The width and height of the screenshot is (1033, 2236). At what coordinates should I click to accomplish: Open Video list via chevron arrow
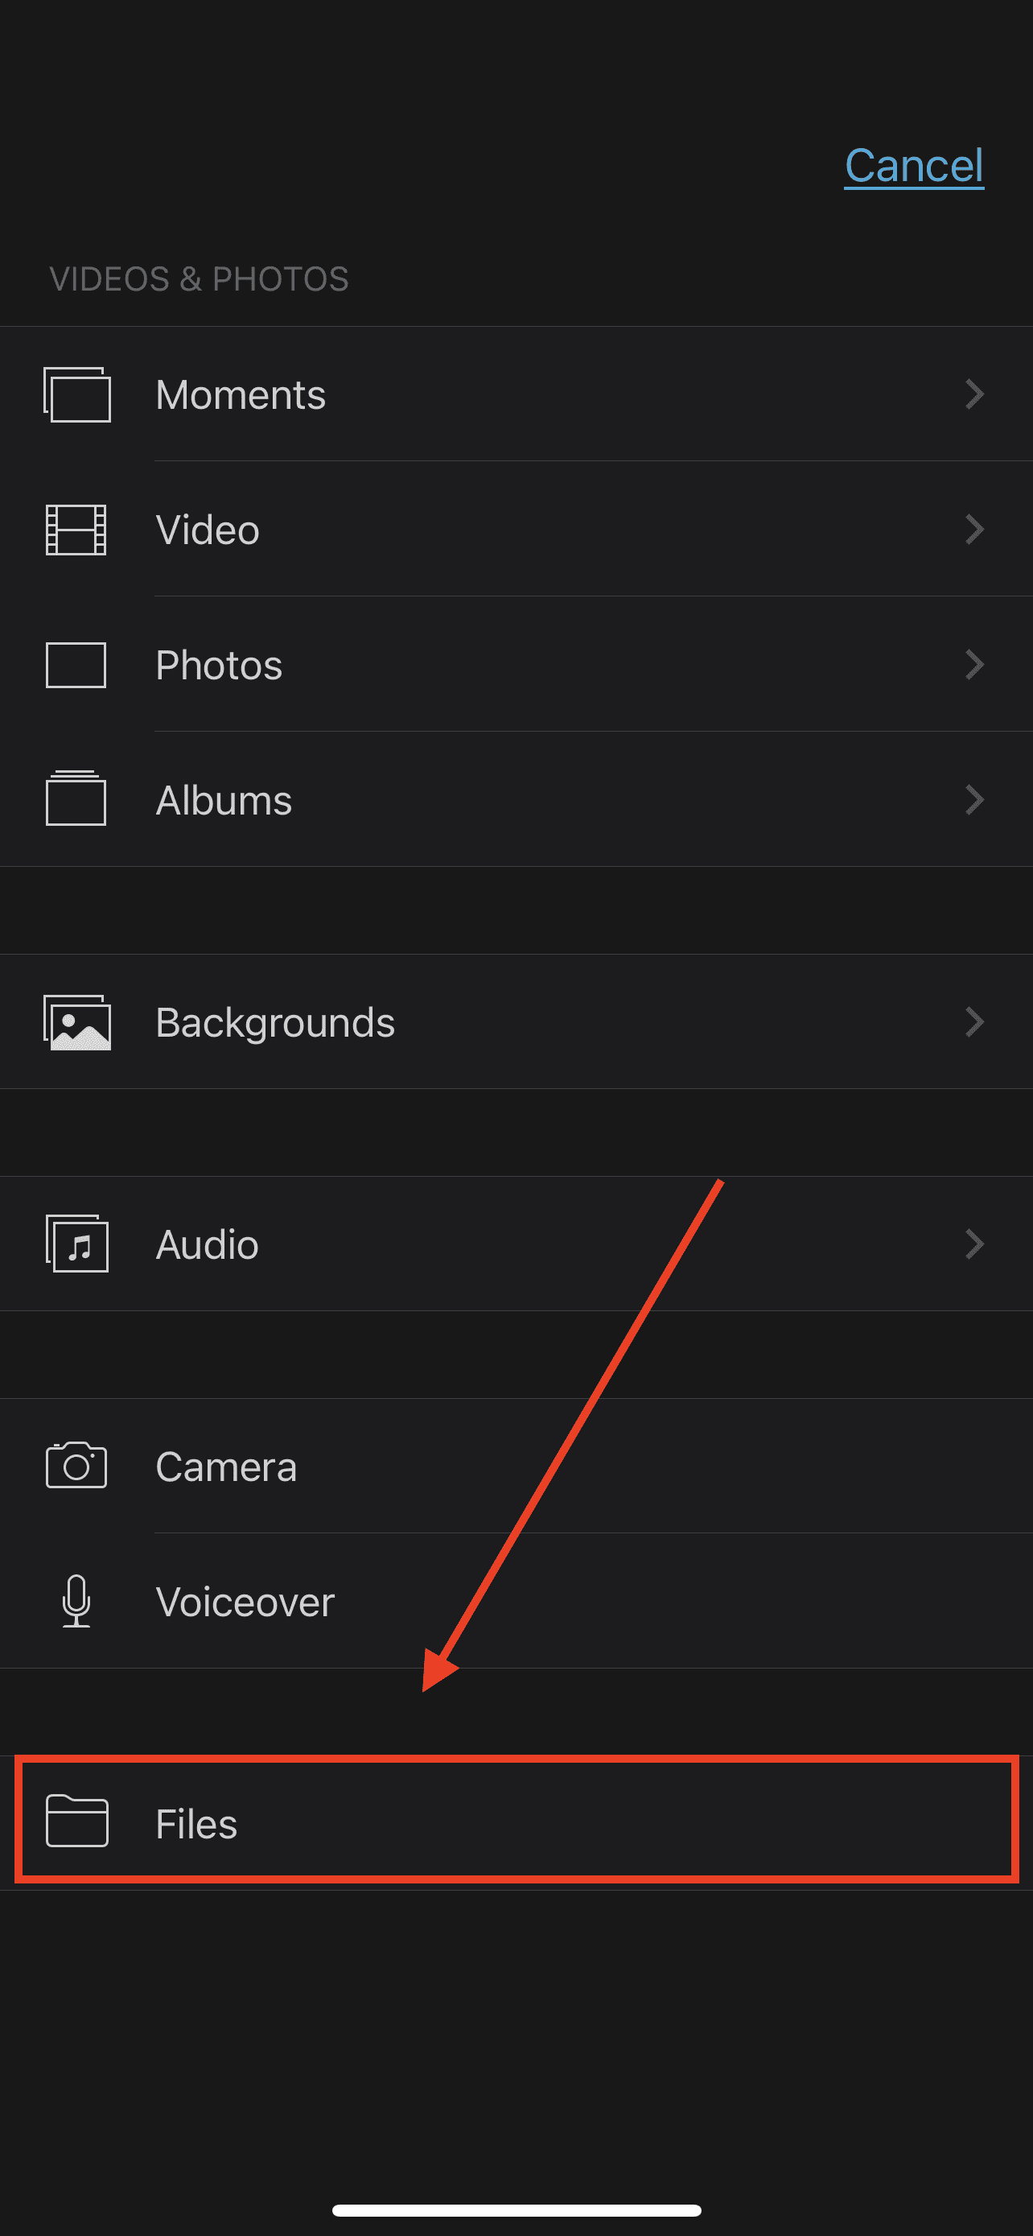[975, 530]
